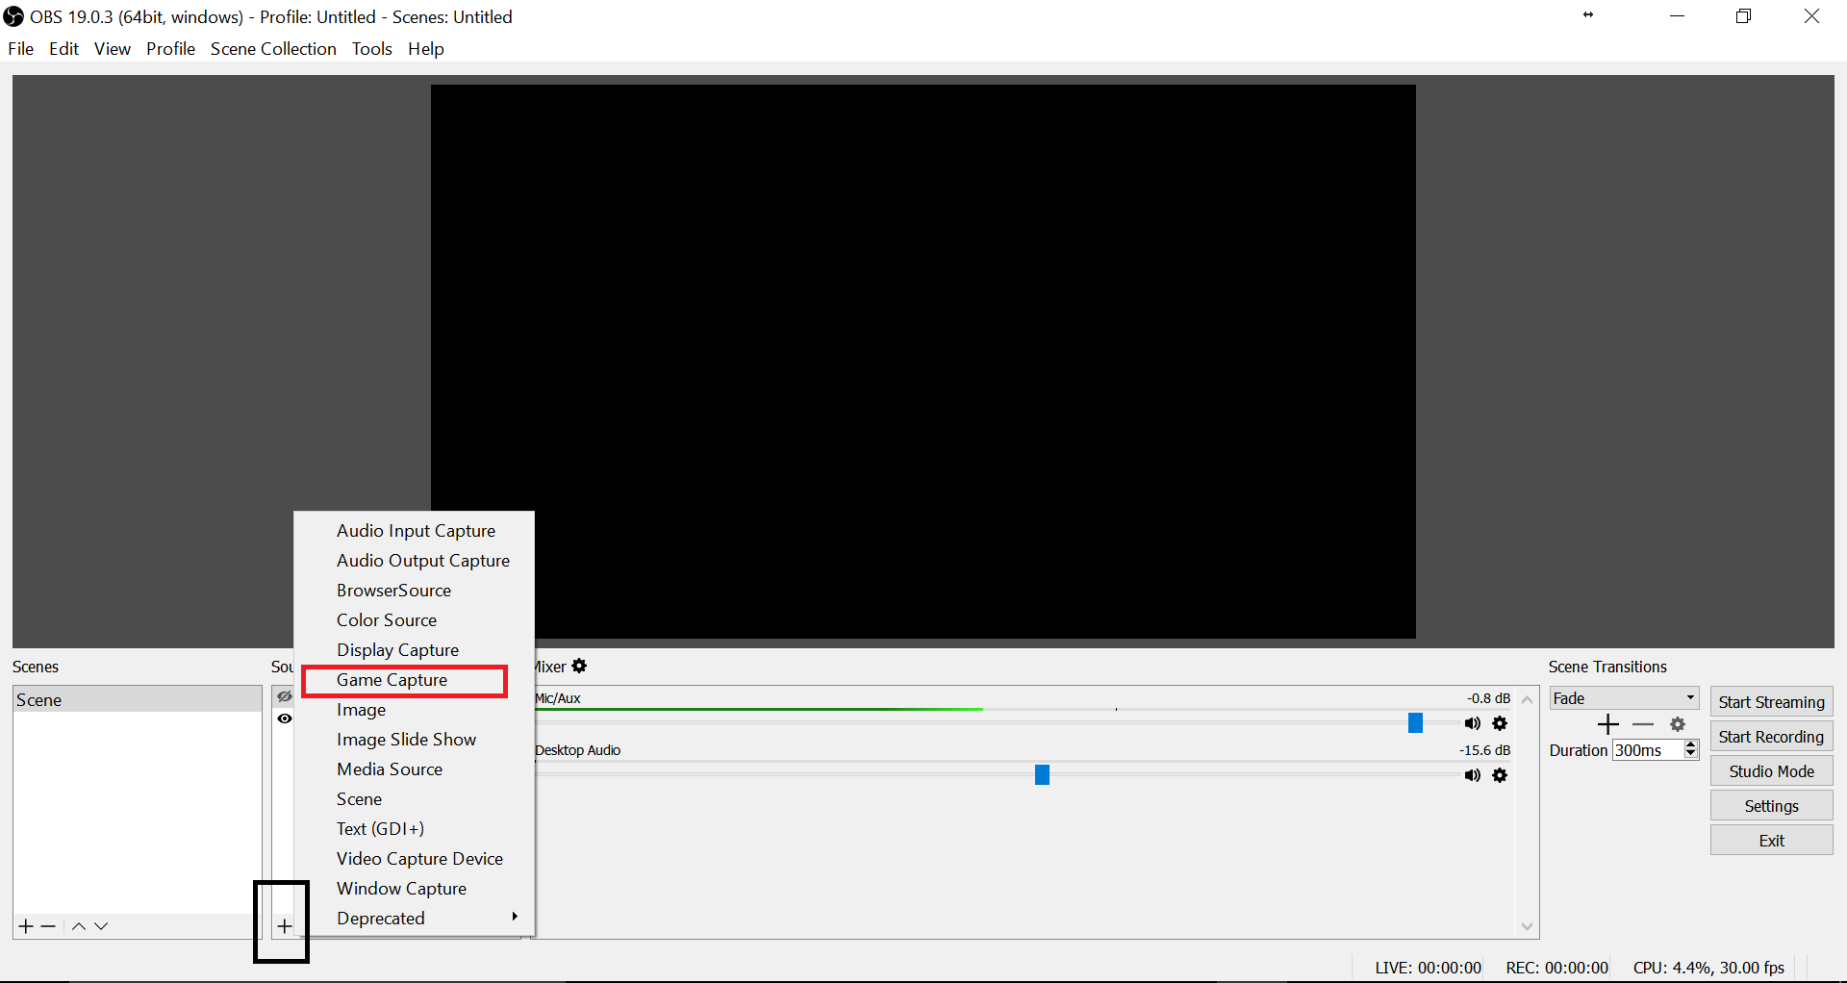Expand the Deprecated submenu
Screen dimensions: 1847x983
(414, 919)
